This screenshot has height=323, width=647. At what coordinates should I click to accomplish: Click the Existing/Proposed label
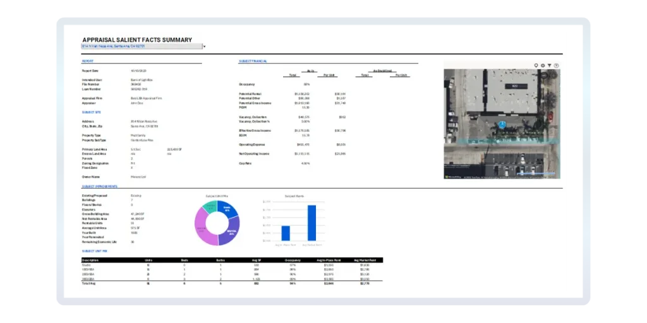[94, 196]
